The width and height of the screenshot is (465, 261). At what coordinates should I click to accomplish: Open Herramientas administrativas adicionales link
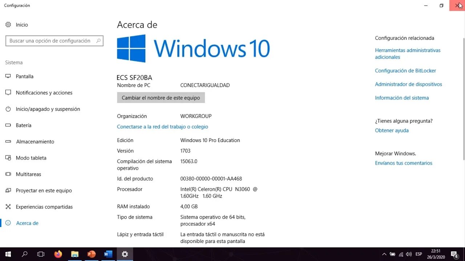(408, 54)
